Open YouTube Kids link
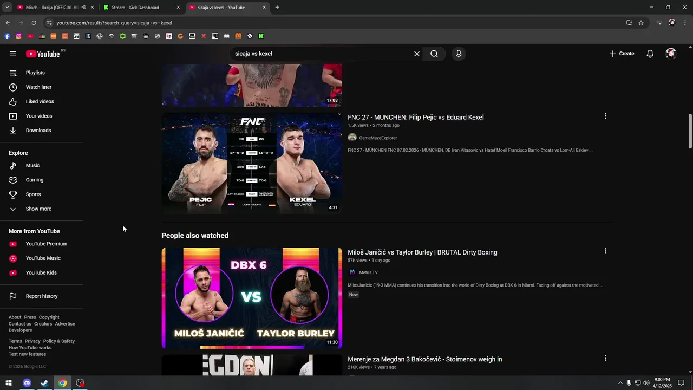693x390 pixels. click(x=41, y=272)
